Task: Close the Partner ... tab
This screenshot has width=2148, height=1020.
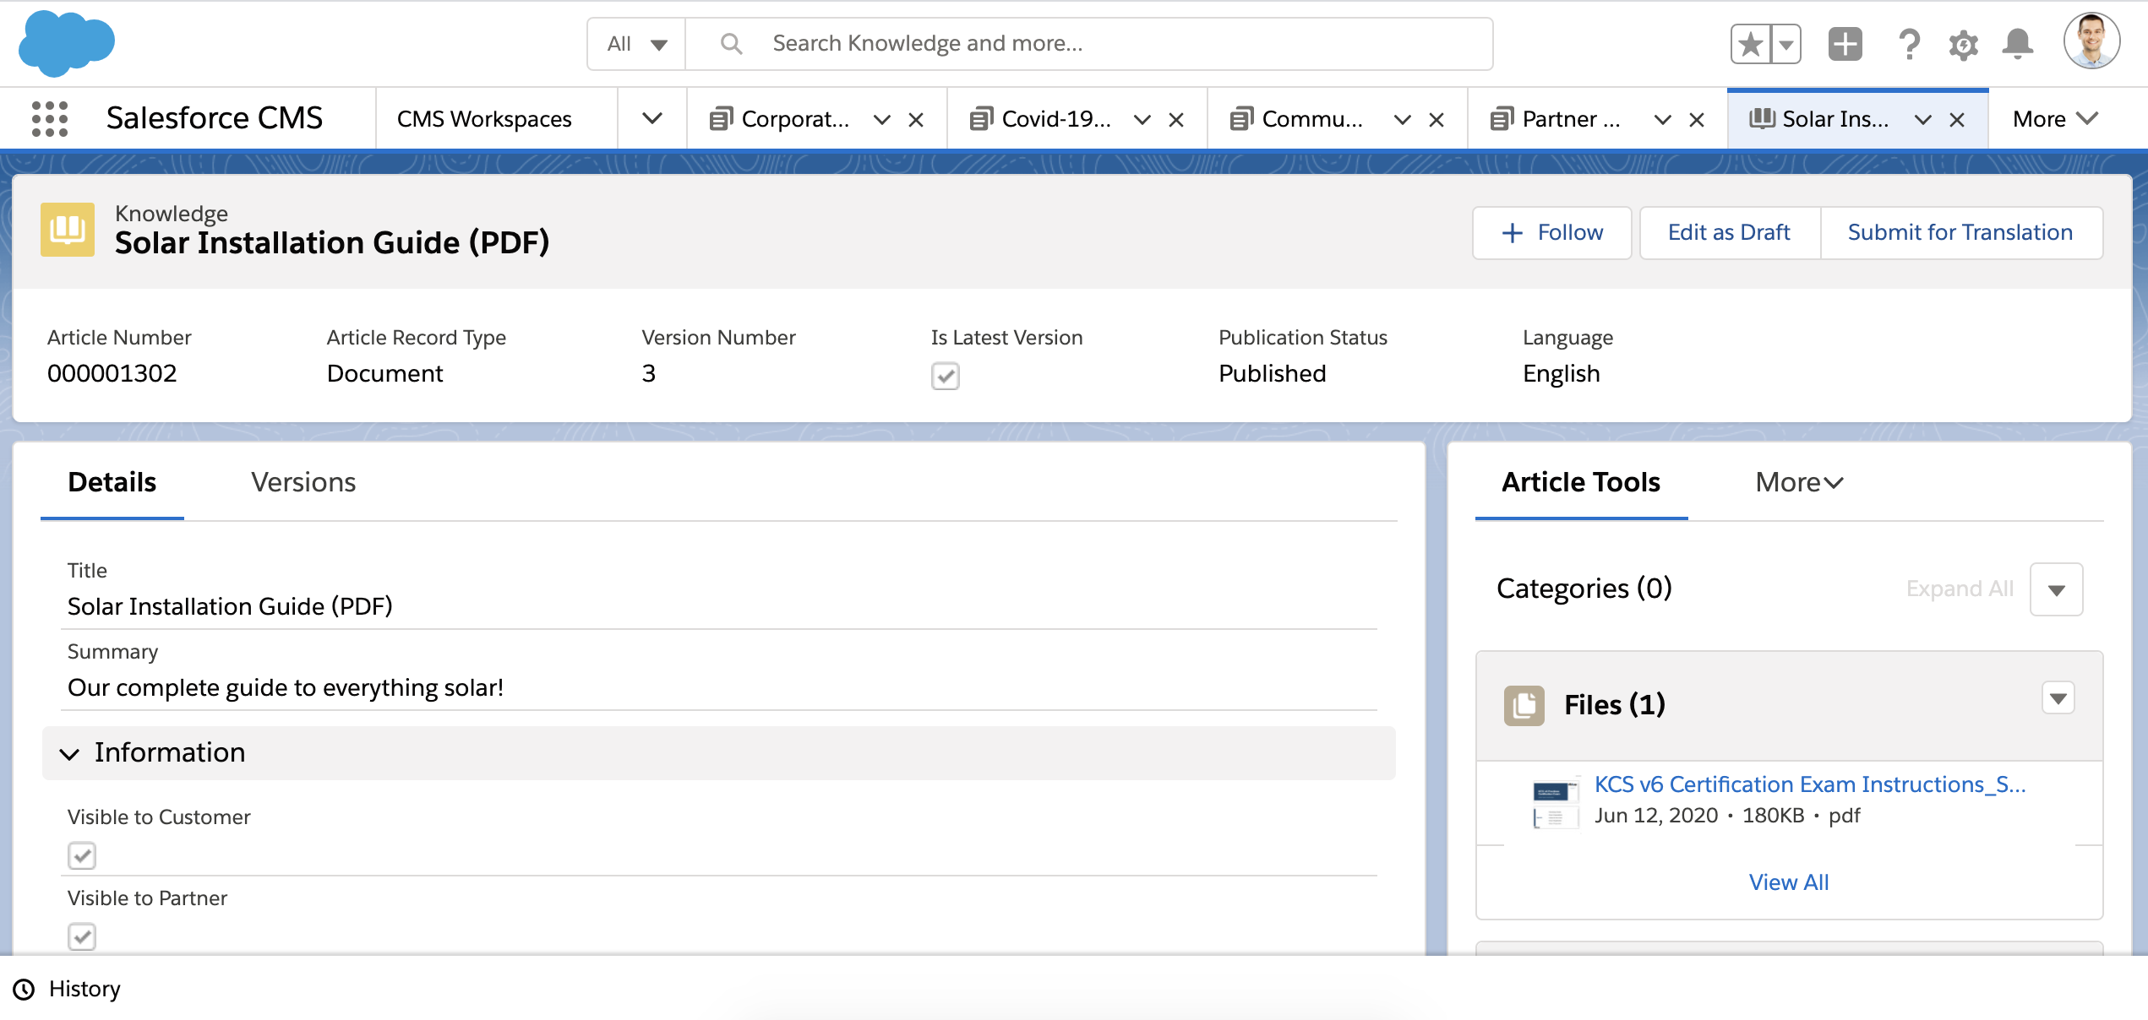Action: pyautogui.click(x=1696, y=120)
